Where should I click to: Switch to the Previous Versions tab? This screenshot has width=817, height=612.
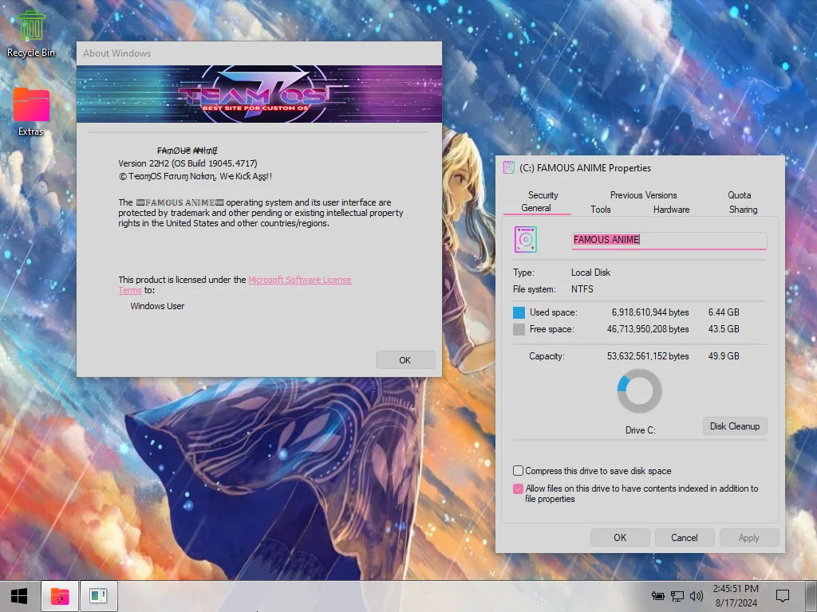tap(644, 195)
